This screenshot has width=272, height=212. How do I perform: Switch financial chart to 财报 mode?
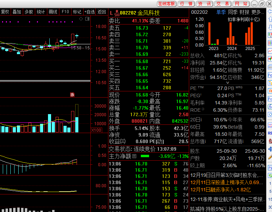click(x=244, y=12)
